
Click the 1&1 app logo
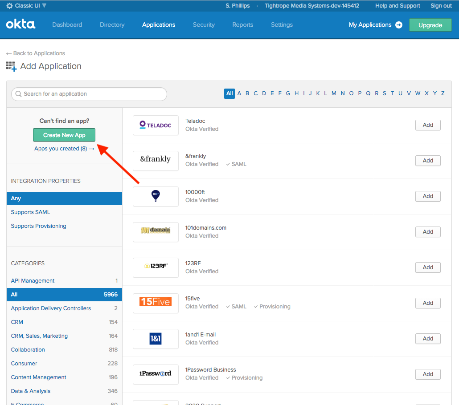[x=156, y=339]
